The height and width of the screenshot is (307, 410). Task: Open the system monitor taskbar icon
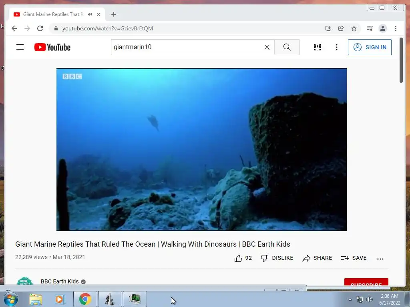(x=135, y=299)
